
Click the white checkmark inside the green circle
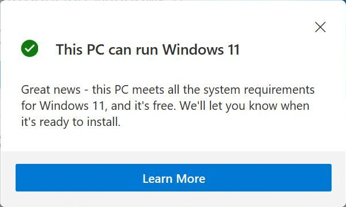pos(29,48)
